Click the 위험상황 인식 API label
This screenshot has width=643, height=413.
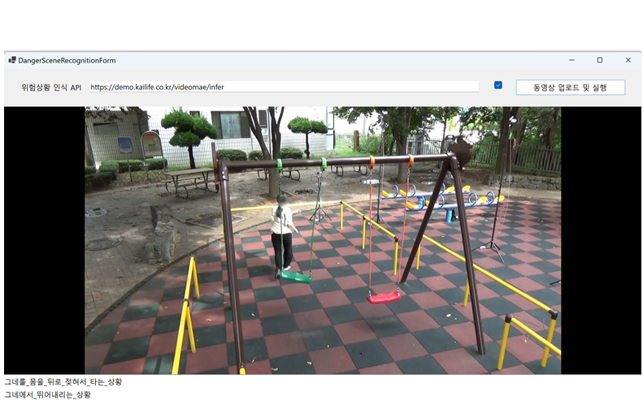[51, 88]
